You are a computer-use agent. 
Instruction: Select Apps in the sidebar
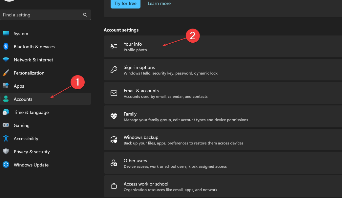[x=19, y=86]
